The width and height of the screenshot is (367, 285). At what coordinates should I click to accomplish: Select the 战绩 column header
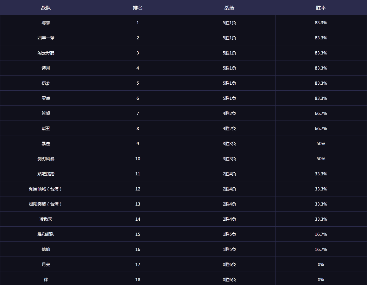point(229,8)
